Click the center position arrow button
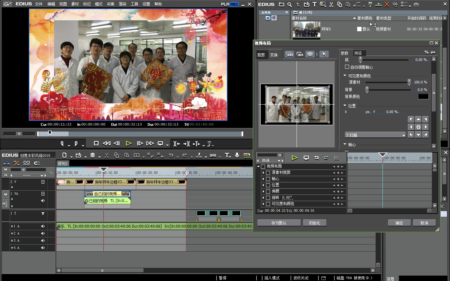Image resolution: width=450 pixels, height=281 pixels. [418, 127]
